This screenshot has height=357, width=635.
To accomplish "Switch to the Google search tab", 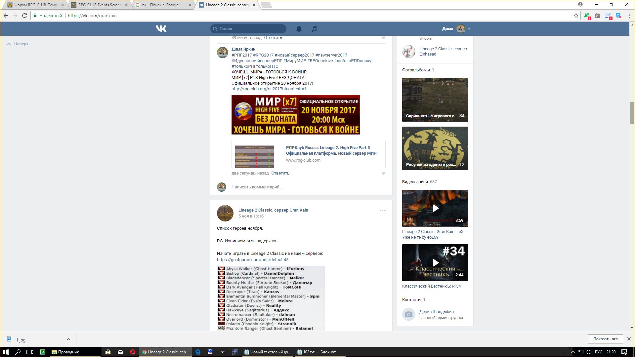I will point(160,5).
